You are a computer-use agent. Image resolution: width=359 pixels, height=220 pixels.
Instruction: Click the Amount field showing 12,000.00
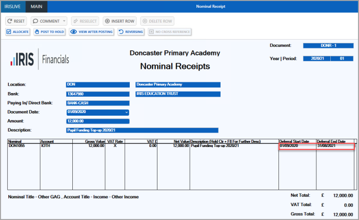click(97, 121)
